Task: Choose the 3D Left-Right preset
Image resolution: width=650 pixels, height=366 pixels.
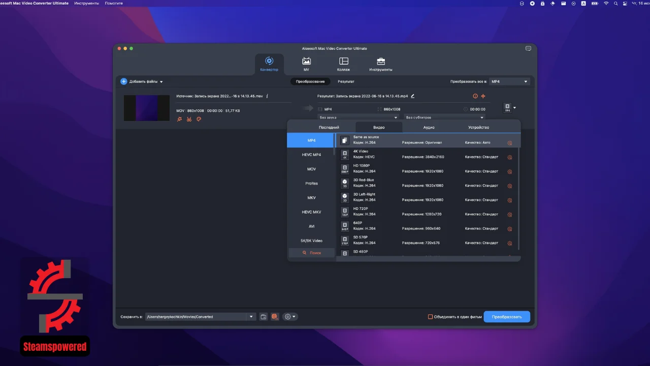Action: [x=427, y=197]
